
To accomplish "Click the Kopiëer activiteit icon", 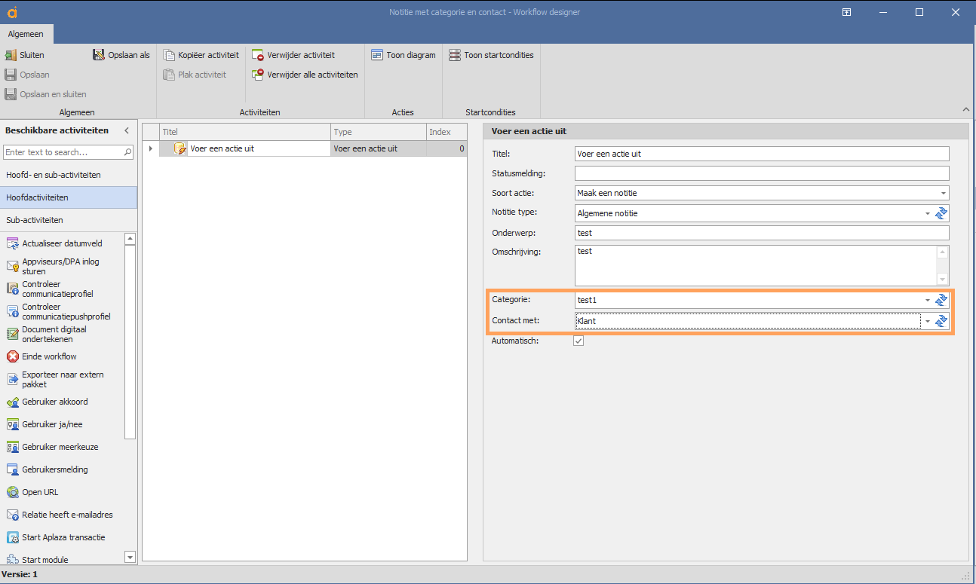I will click(x=169, y=55).
